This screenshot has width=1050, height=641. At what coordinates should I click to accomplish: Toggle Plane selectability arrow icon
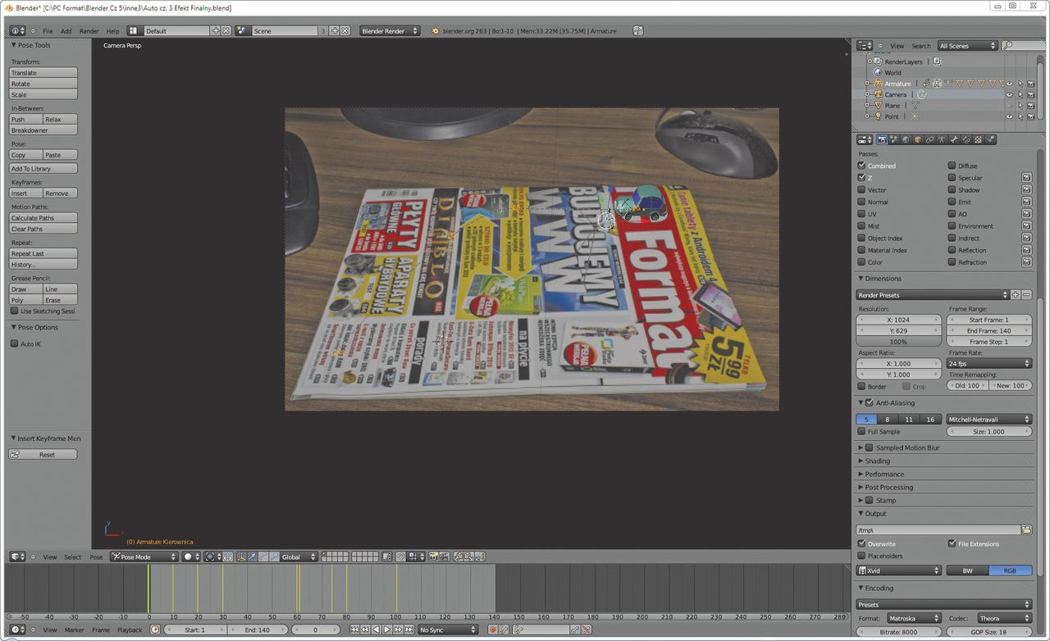pyautogui.click(x=1020, y=106)
